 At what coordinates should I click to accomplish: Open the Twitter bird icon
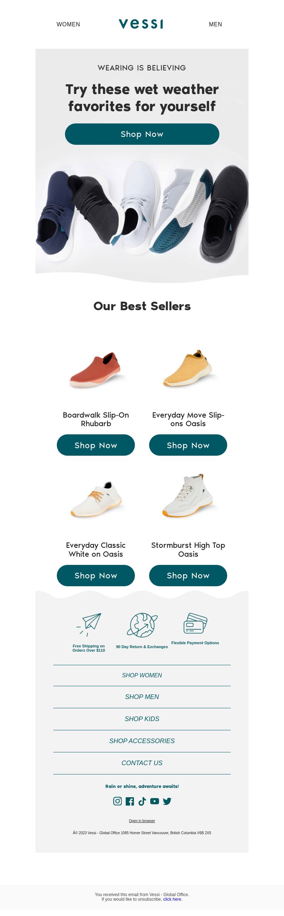(167, 801)
